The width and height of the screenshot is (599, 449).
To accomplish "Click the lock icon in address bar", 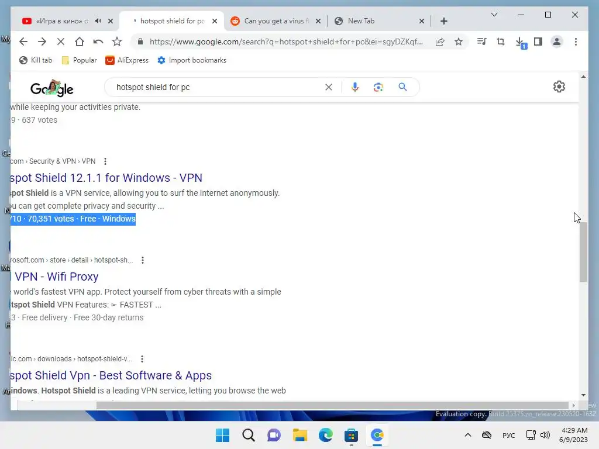I will click(140, 42).
